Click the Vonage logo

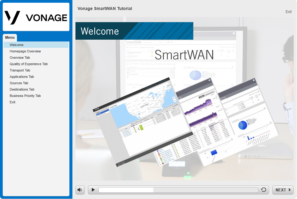36,17
